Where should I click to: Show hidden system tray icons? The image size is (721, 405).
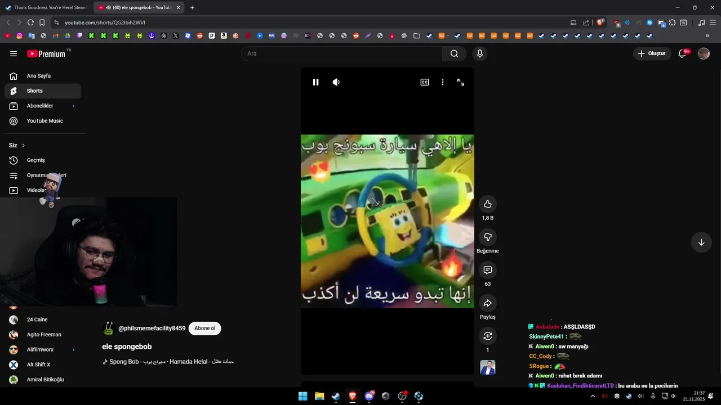pos(593,396)
